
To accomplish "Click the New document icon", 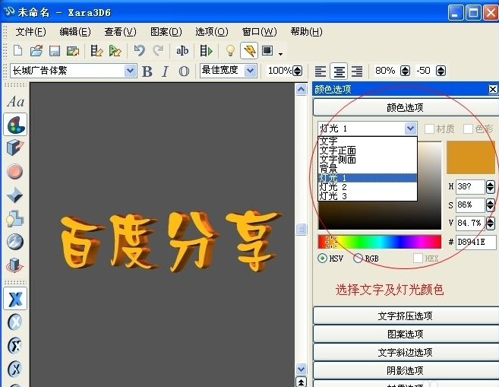I will pos(17,51).
